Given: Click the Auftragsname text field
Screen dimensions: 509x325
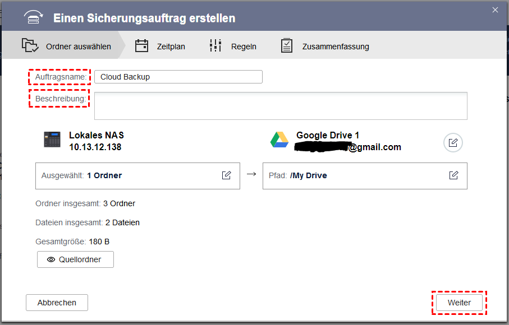Looking at the screenshot, I should coord(178,77).
